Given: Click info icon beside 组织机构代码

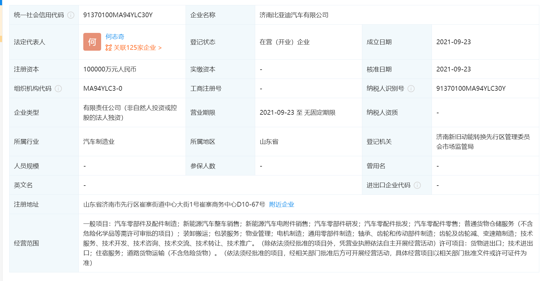Looking at the screenshot, I should (58, 89).
